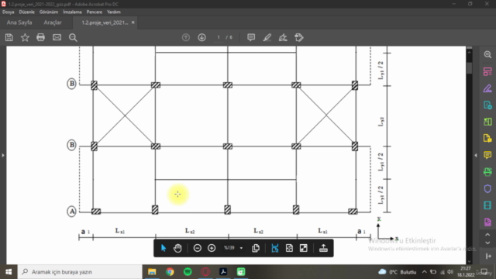Click the page display options icon
The height and width of the screenshot is (279, 496).
tap(256, 248)
